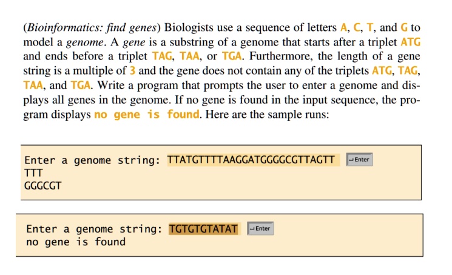Click the highlighted TTATGTTTTAAGGATGGGGCGTTAGTT genome input
Image resolution: width=452 pixels, height=275 pixels.
point(251,160)
